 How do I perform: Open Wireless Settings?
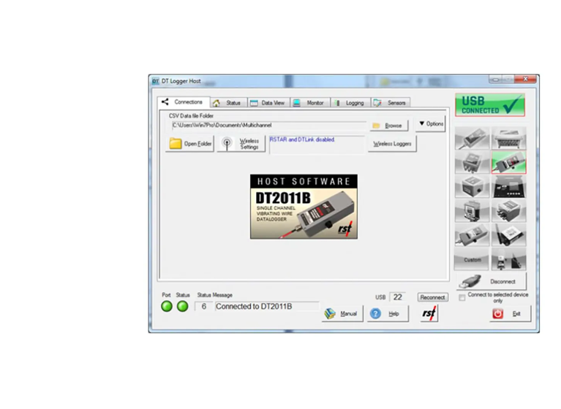pos(241,144)
